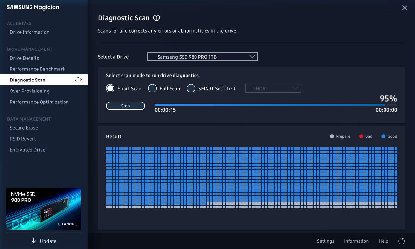Click the blue Good legend dot
The height and width of the screenshot is (249, 415).
384,136
